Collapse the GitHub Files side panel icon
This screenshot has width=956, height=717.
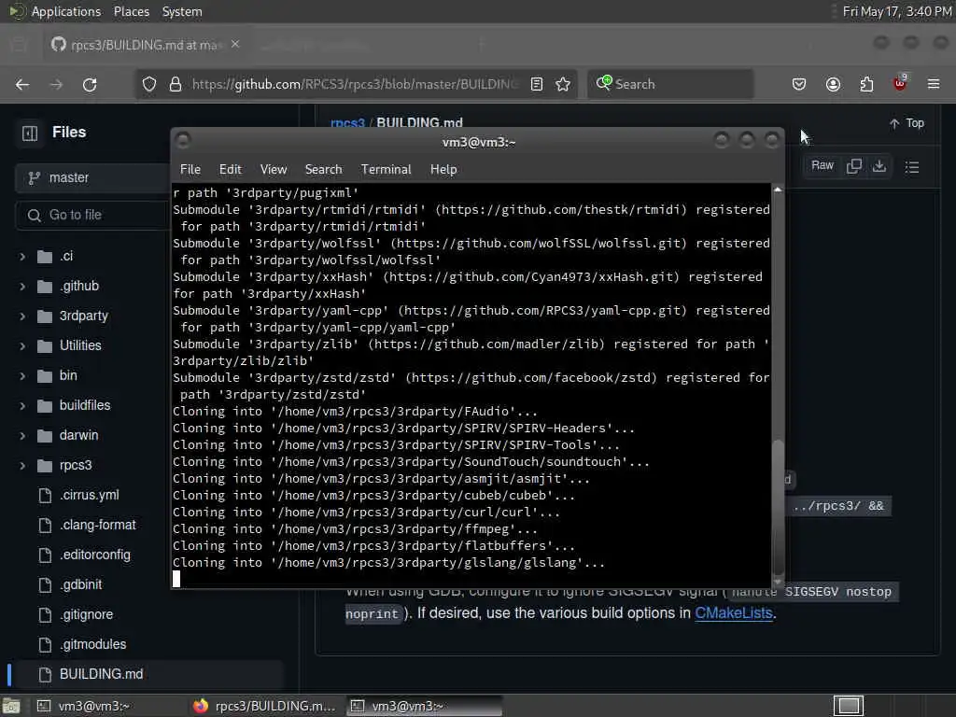(x=30, y=133)
